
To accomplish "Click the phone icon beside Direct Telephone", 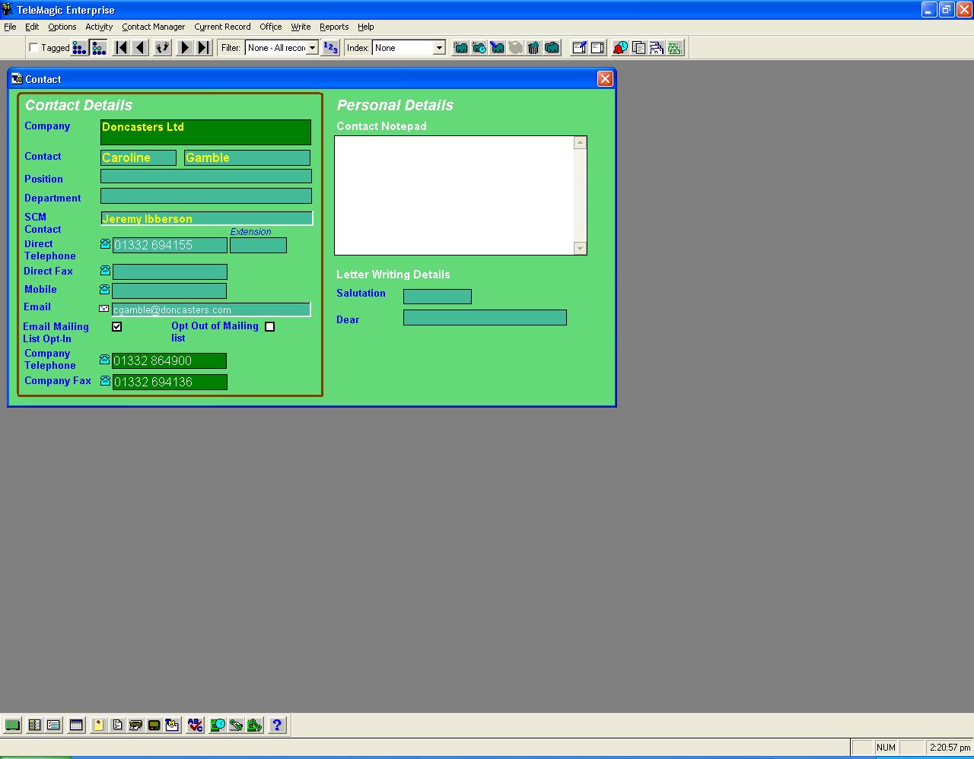I will (105, 244).
